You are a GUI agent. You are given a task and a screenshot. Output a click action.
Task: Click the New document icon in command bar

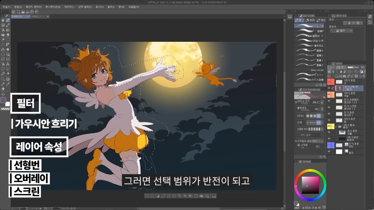(18, 12)
